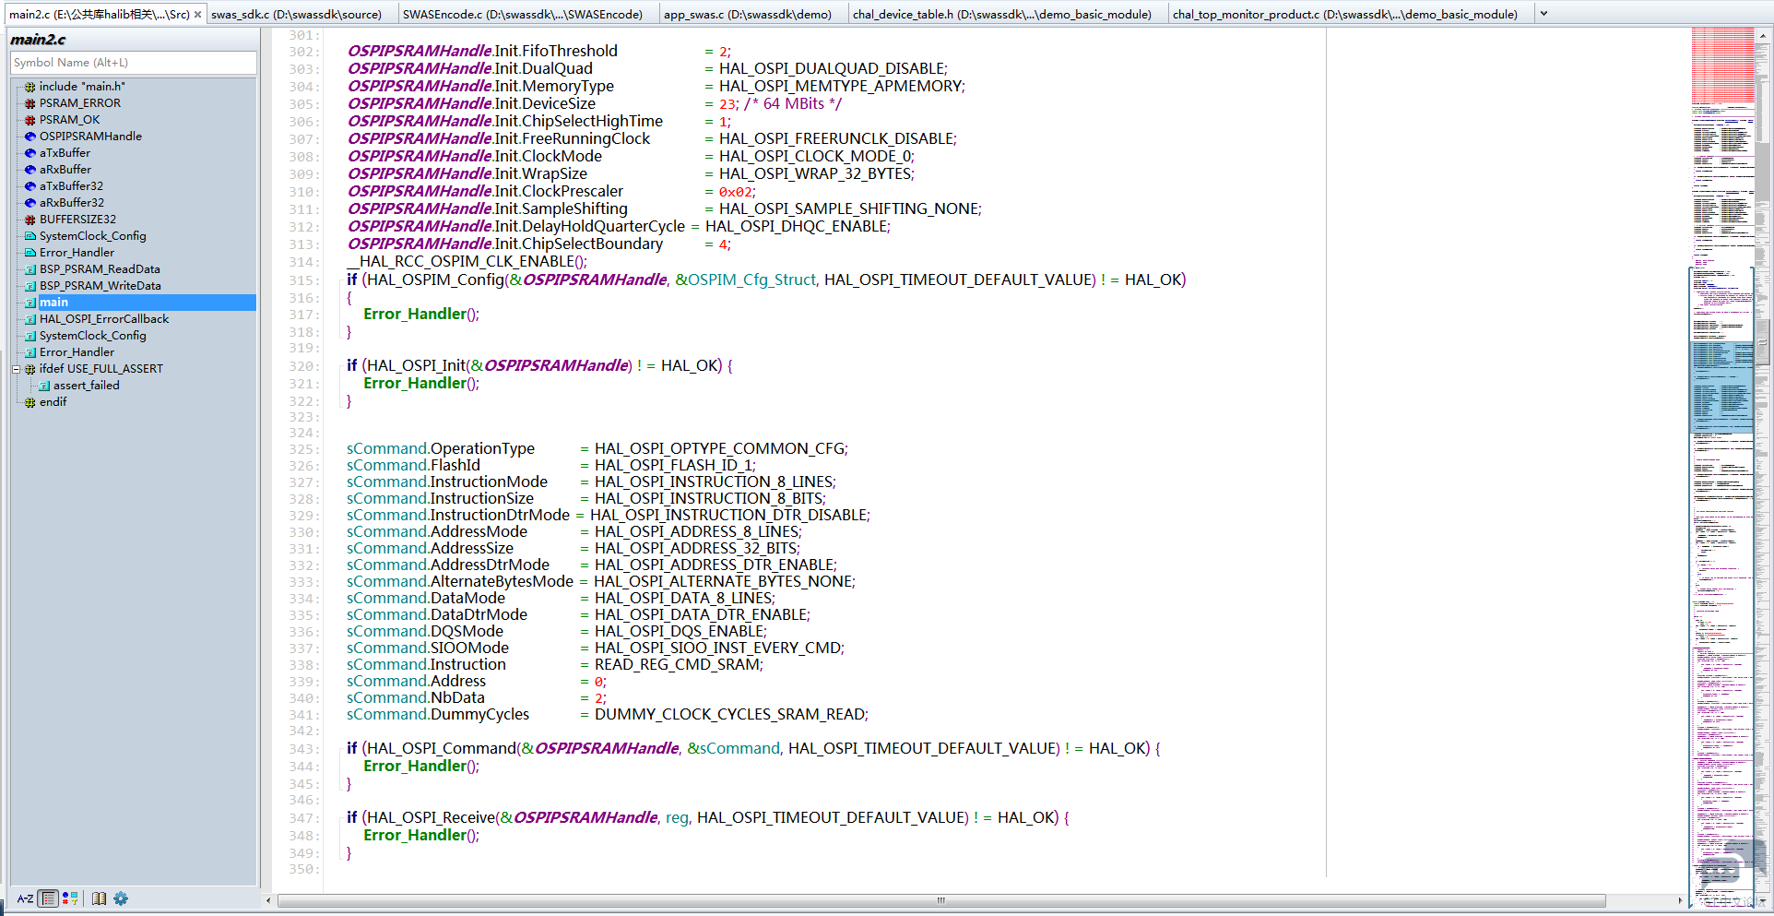Jump to BSP_PSRAM_ReadData function symbol
Image resolution: width=1774 pixels, height=916 pixels.
(100, 269)
